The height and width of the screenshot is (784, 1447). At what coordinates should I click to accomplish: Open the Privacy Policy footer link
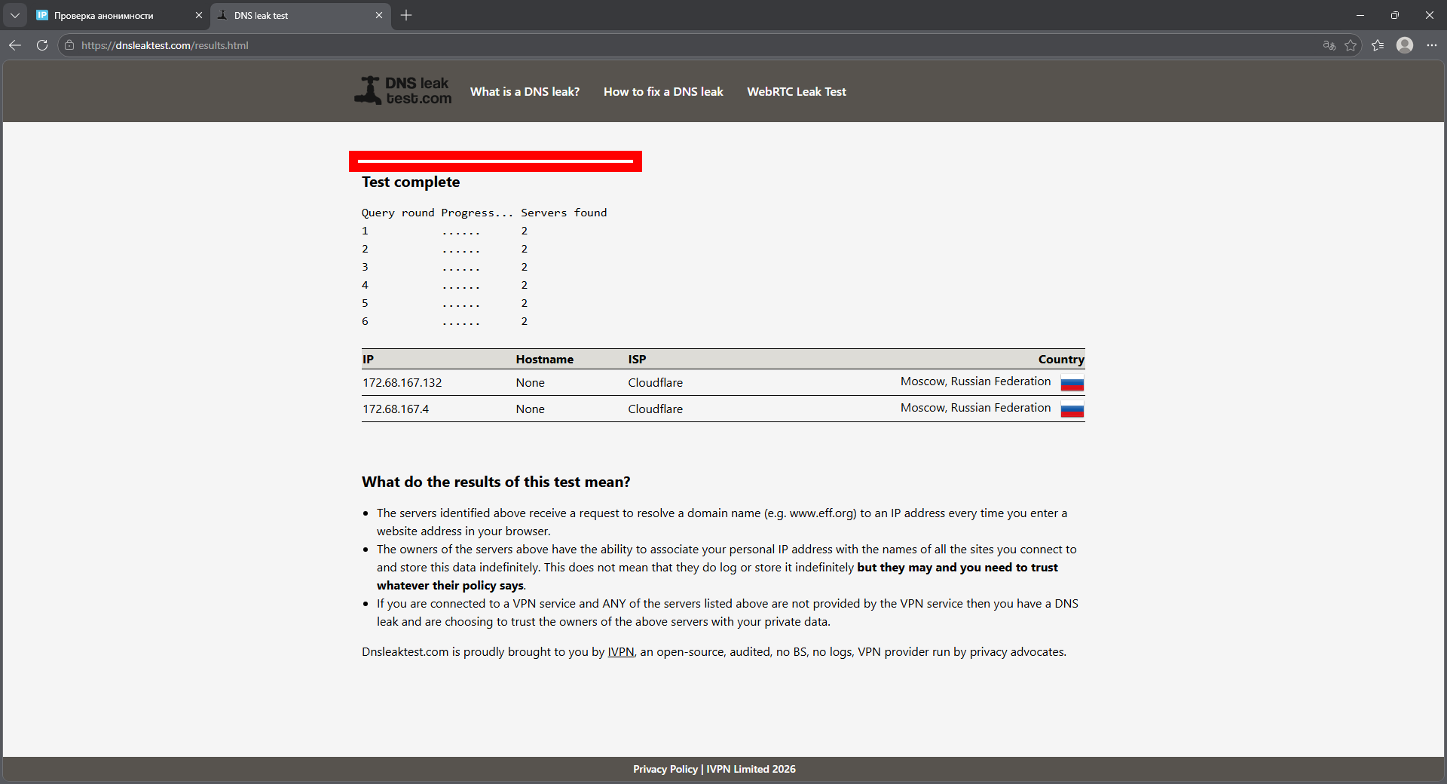(665, 769)
